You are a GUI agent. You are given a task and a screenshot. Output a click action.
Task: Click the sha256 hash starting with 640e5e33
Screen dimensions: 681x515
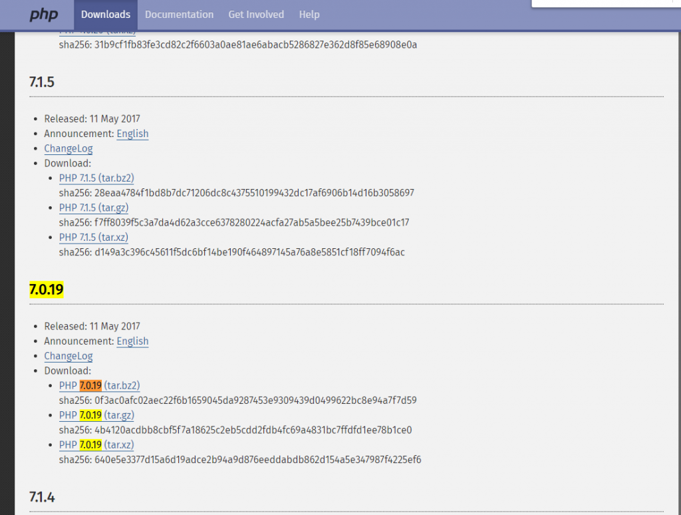click(257, 459)
